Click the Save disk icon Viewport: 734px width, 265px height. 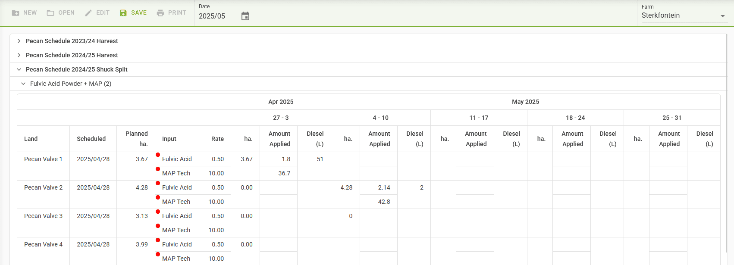(123, 13)
